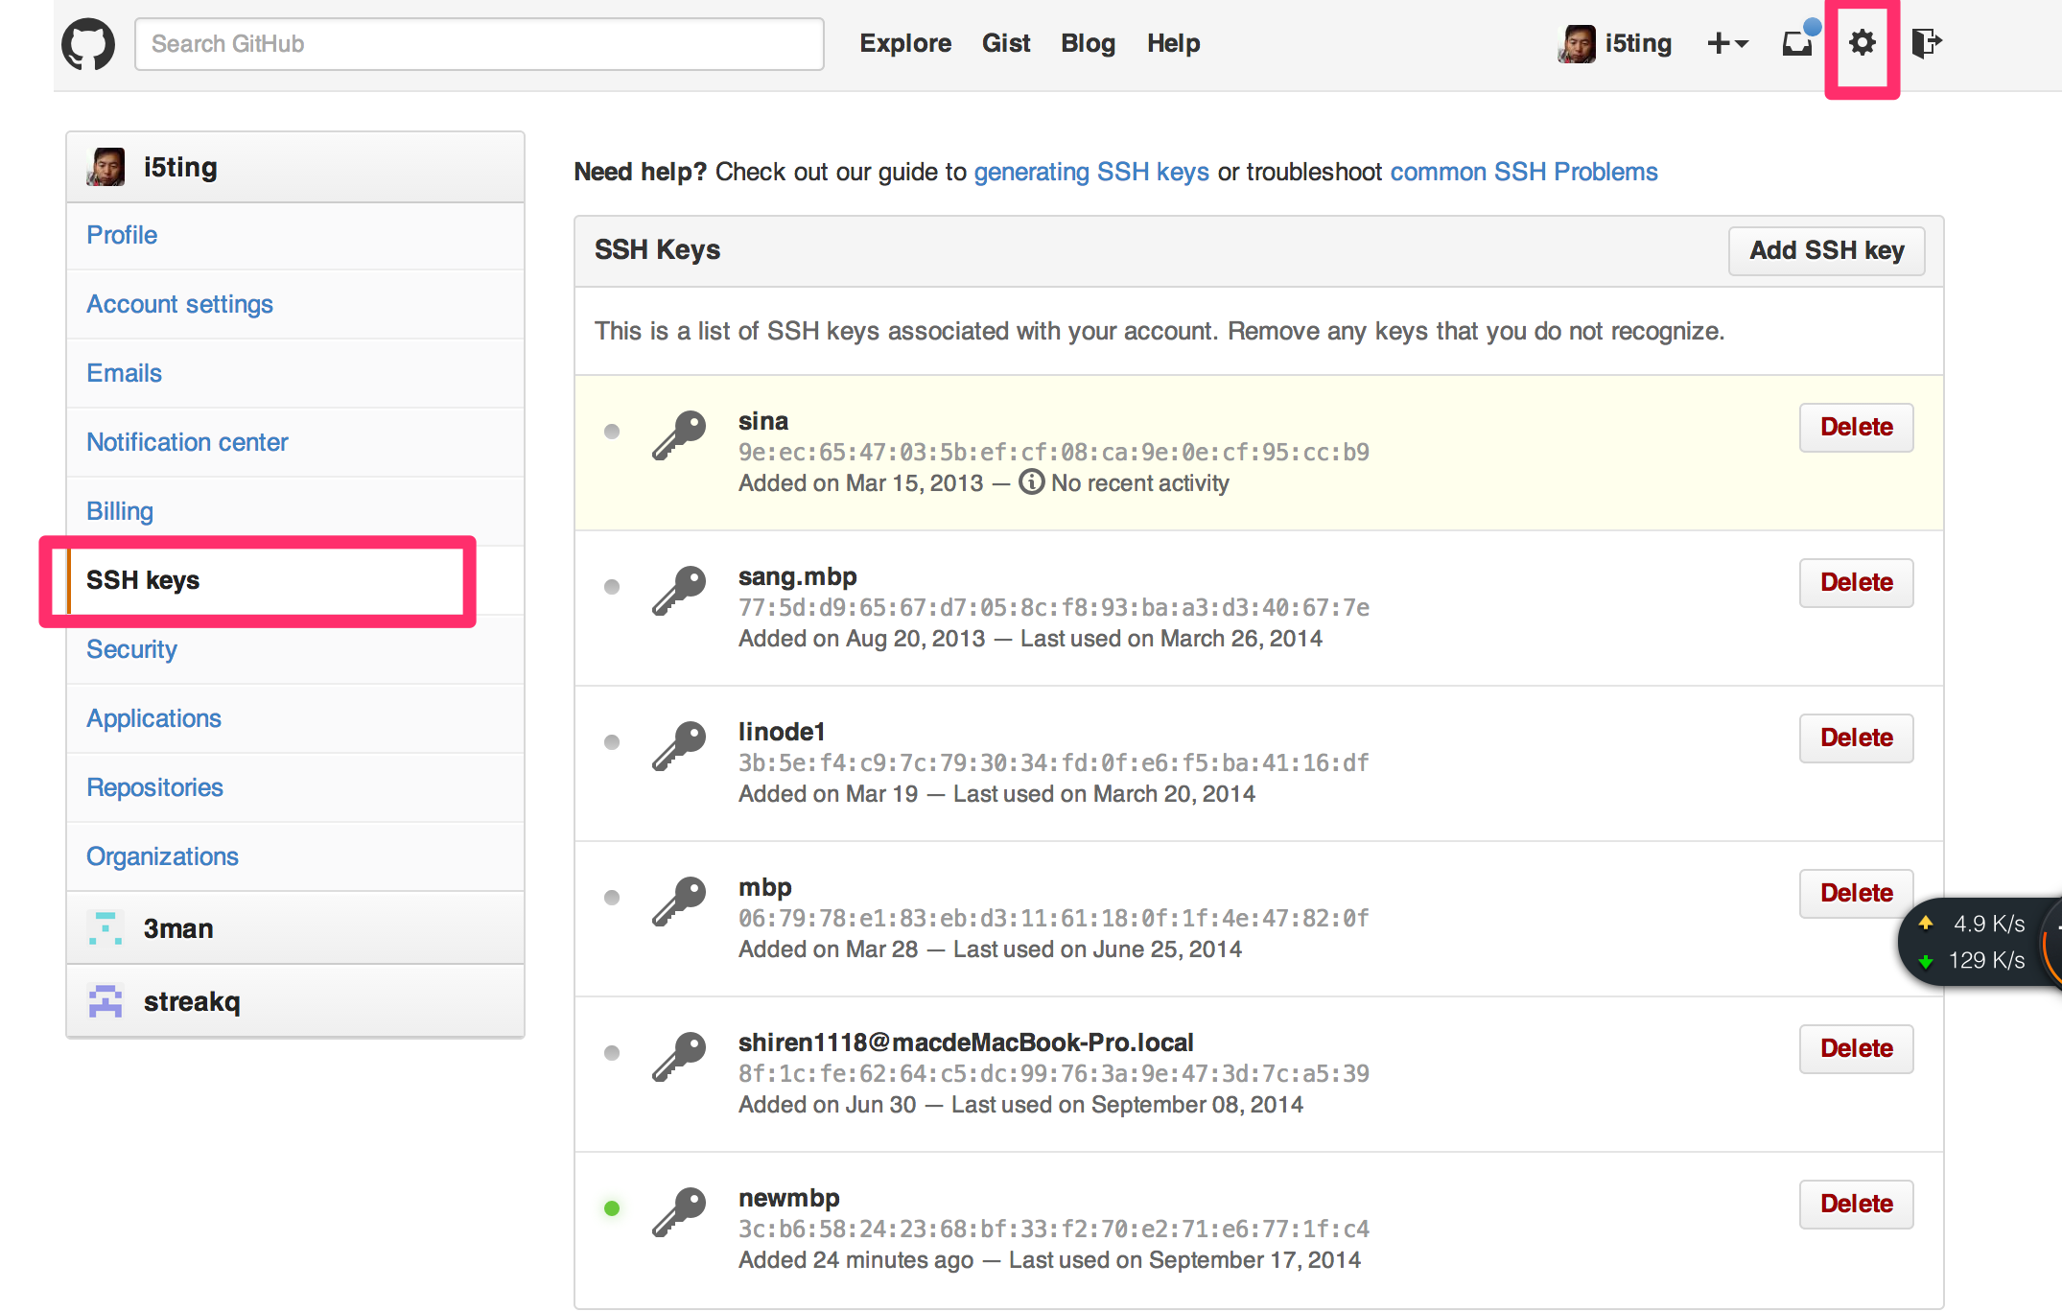2062x1312 pixels.
Task: Click the 3man organization avatar
Action: click(x=105, y=928)
